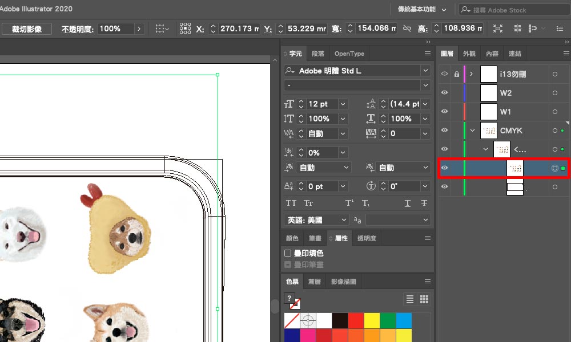The height and width of the screenshot is (342, 571).
Task: Collapse the CMYK layer
Action: point(472,131)
